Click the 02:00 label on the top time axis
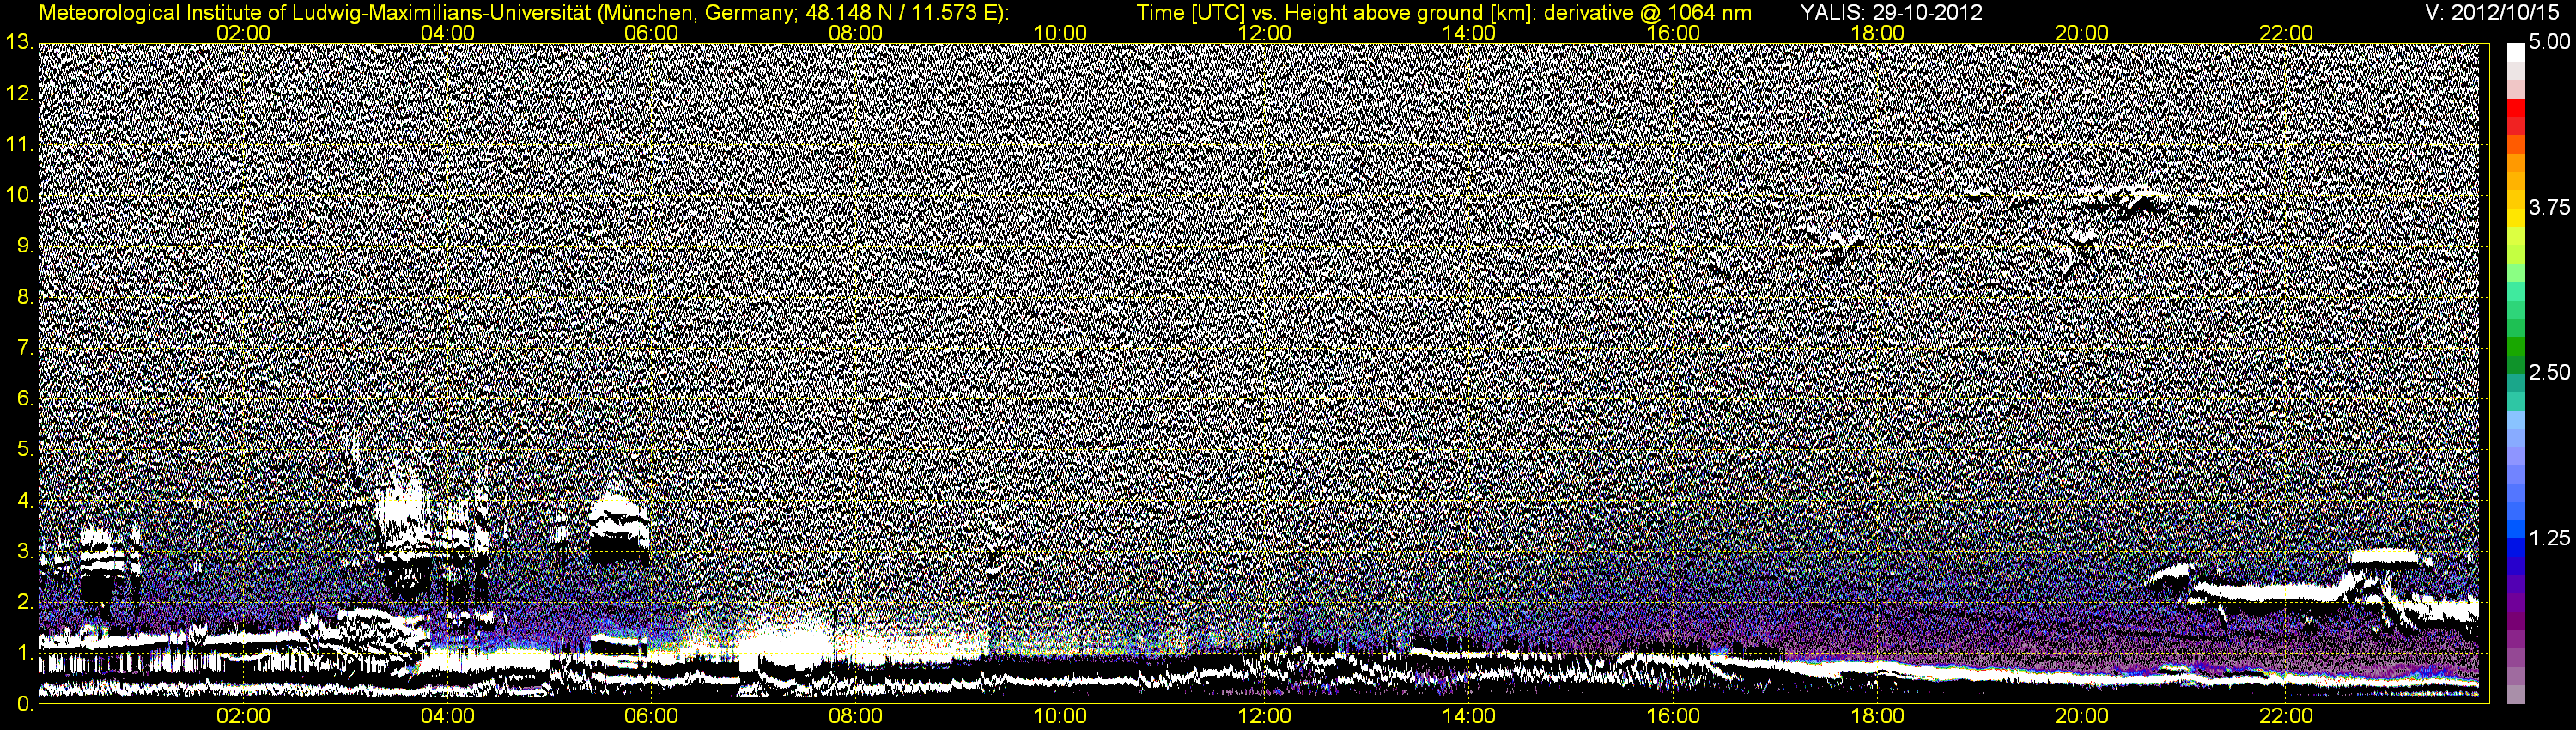The image size is (2576, 730). [x=243, y=33]
